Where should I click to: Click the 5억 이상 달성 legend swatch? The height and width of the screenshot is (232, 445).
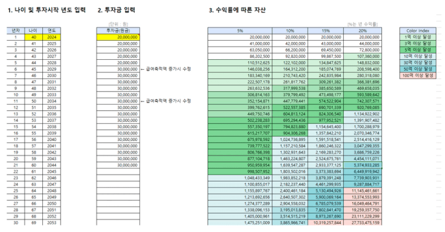coord(417,50)
